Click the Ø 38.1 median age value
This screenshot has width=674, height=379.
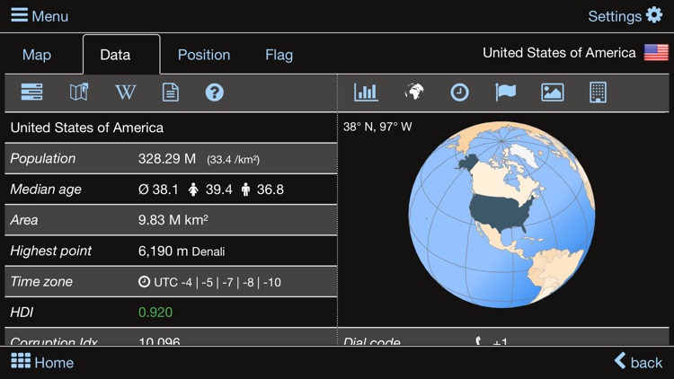(158, 189)
